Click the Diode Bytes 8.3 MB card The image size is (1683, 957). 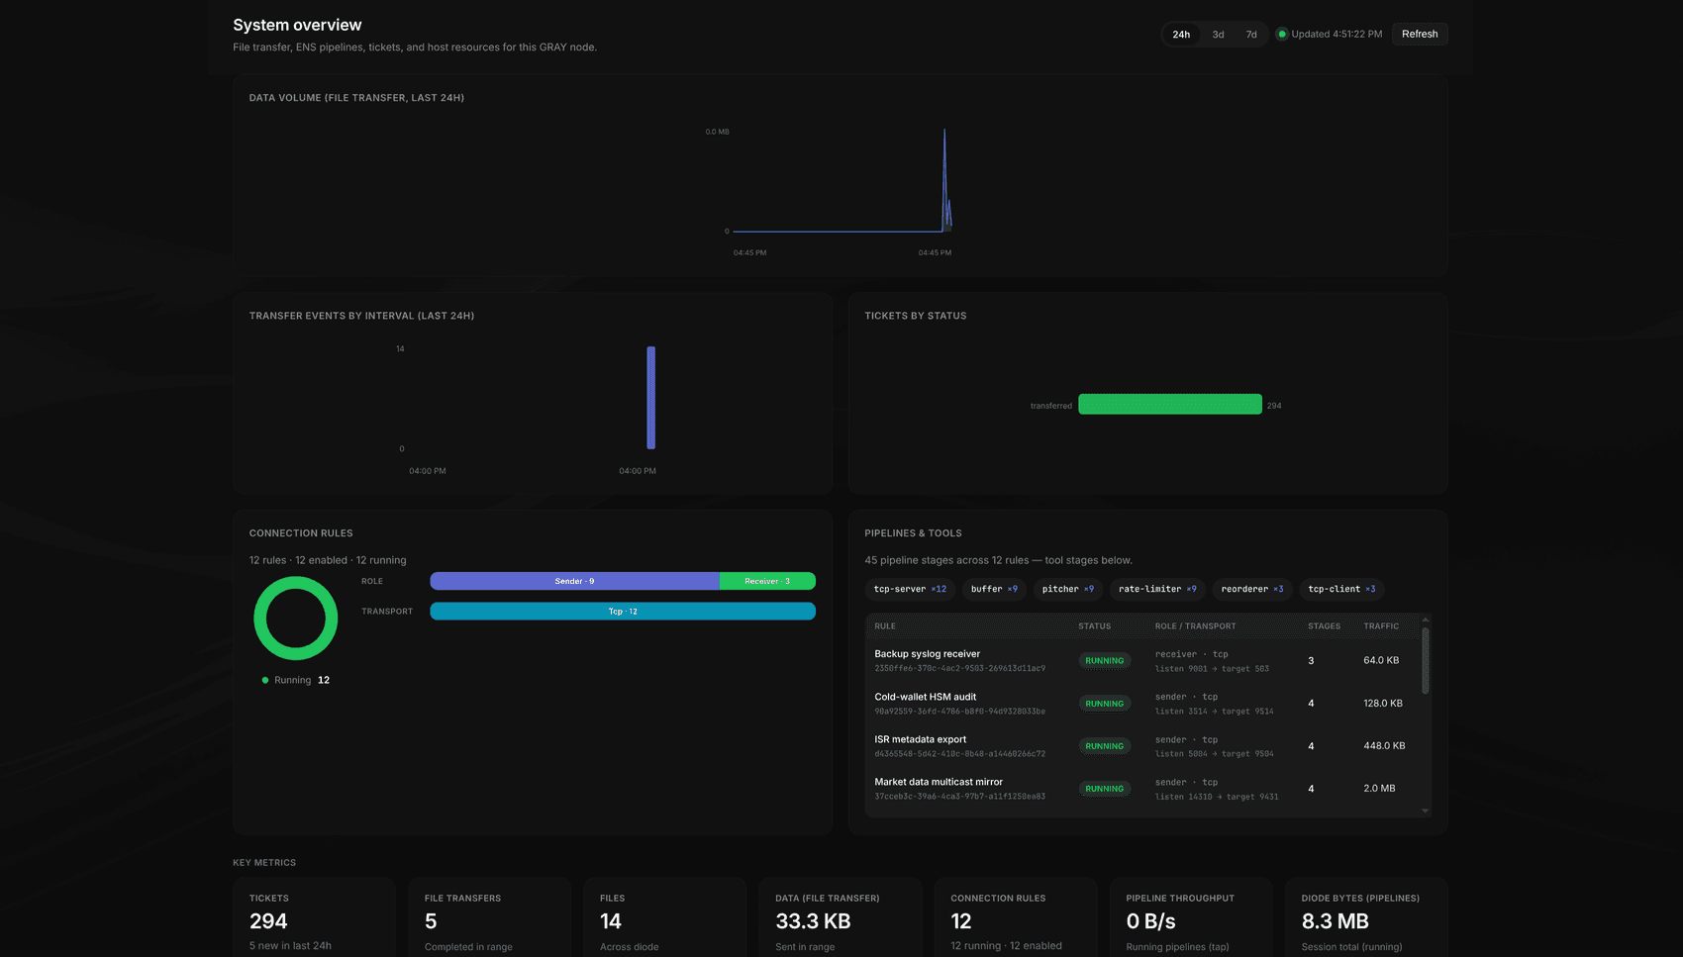coord(1366,917)
